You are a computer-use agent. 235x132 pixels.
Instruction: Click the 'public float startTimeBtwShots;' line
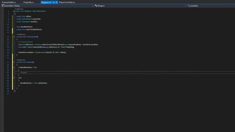point(29,29)
